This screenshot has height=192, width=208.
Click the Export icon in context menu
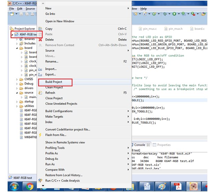[x=40, y=75]
